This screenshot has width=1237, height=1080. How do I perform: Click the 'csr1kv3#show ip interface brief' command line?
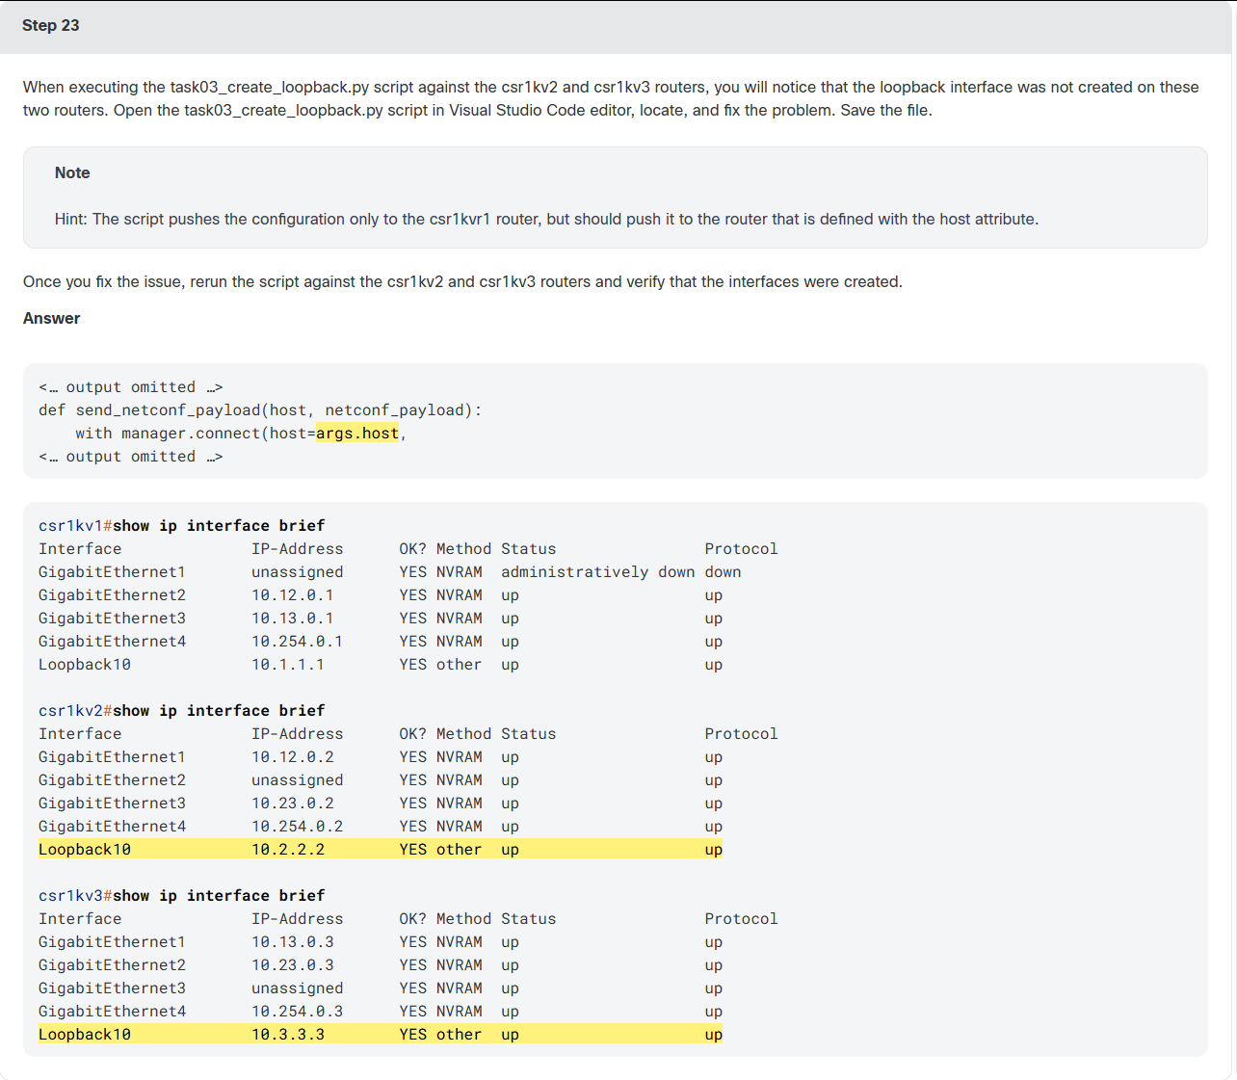[x=182, y=896]
